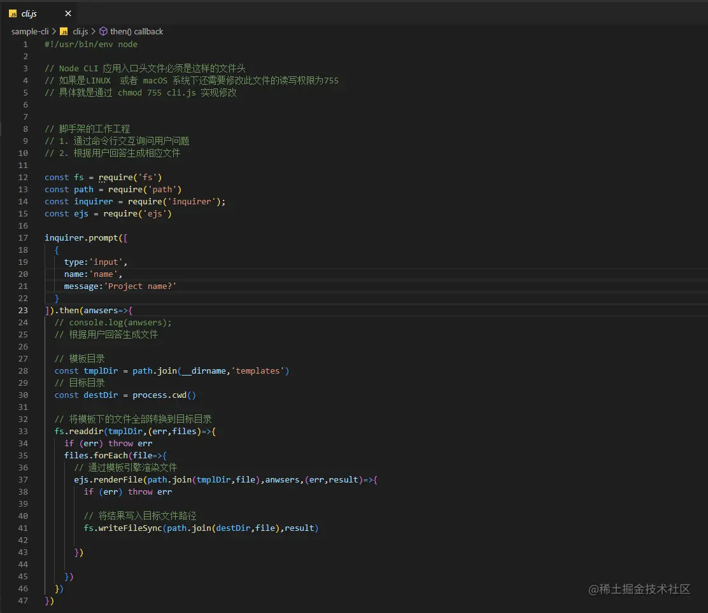Screen dimensions: 708x613
Task: Click the JS file icon on the tab
Action: pyautogui.click(x=13, y=14)
